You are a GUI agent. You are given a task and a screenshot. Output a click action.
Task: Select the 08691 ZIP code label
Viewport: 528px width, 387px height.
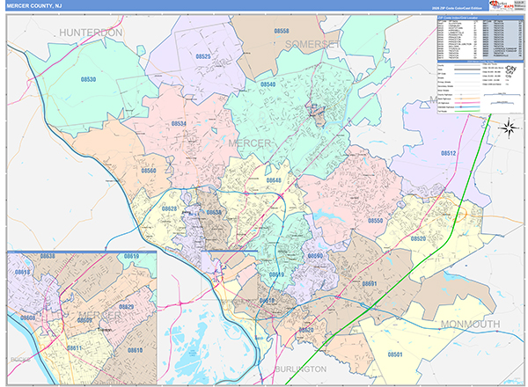[369, 283]
